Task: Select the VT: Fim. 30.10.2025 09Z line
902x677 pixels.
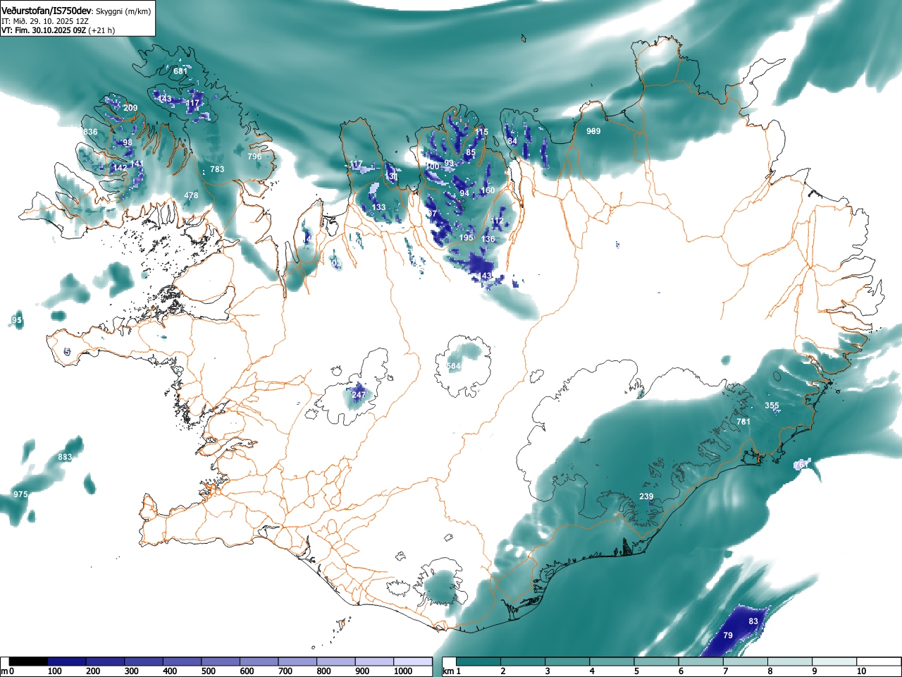Action: (44, 30)
